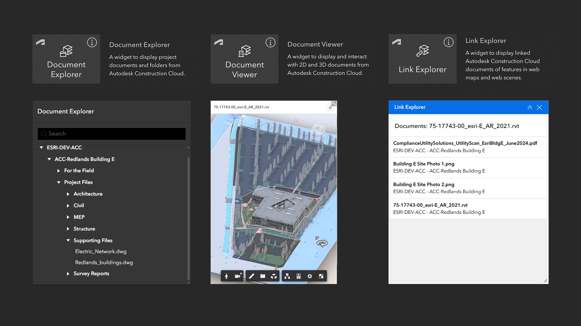Select ACC-Redlands Building E in the tree
The width and height of the screenshot is (581, 326).
85,159
